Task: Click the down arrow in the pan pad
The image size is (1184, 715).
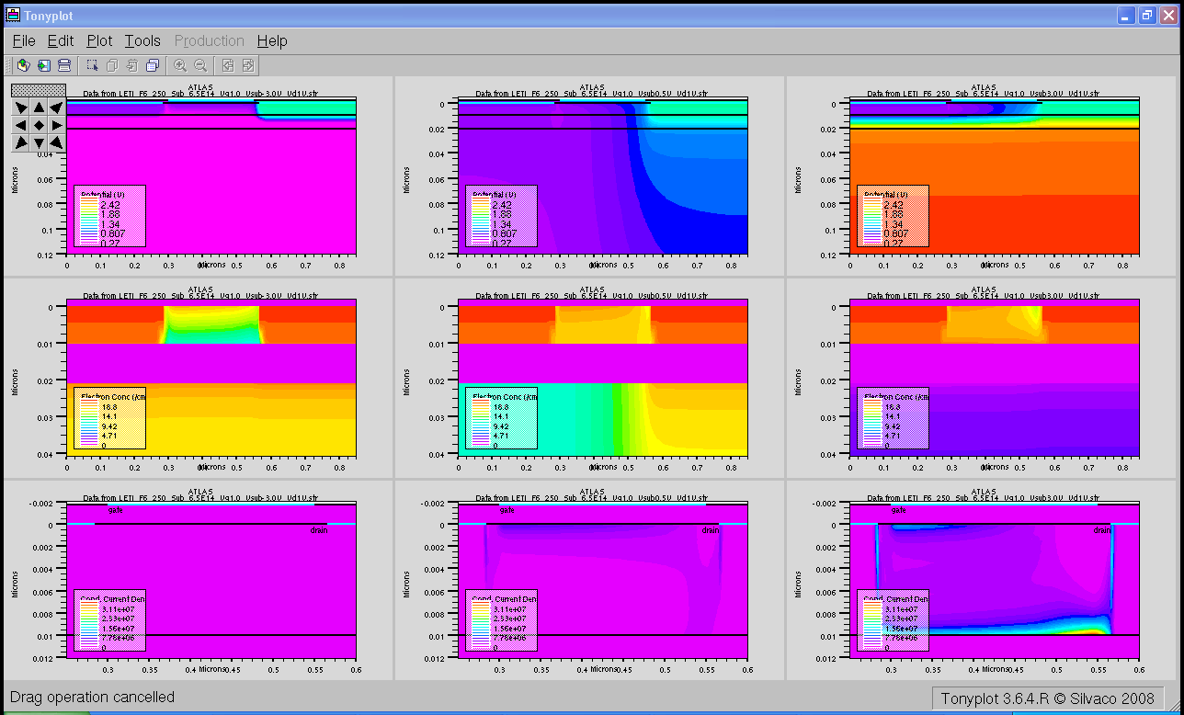Action: point(39,142)
